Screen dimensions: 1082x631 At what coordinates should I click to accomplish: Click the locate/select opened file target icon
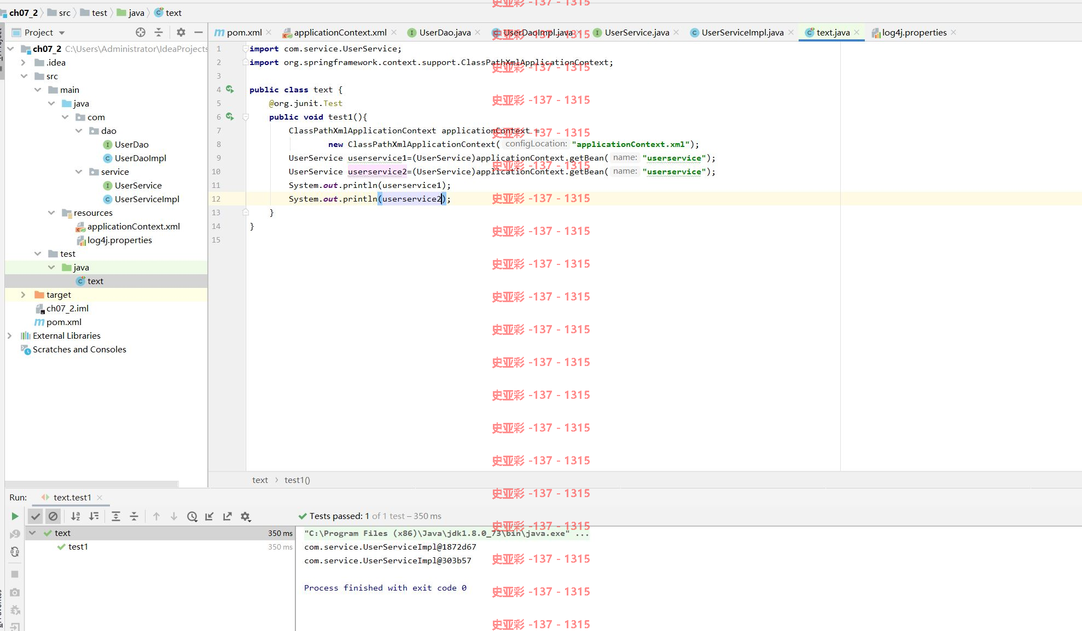pos(141,32)
